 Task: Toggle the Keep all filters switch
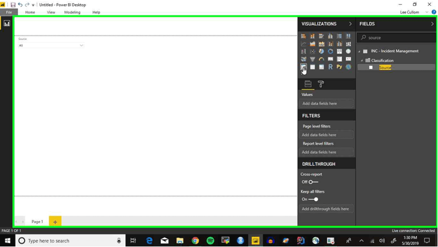pyautogui.click(x=313, y=199)
